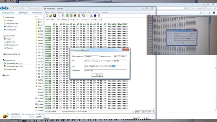Click Открыть in Explorer toolbar
The image size is (217, 122).
[x=23, y=13]
